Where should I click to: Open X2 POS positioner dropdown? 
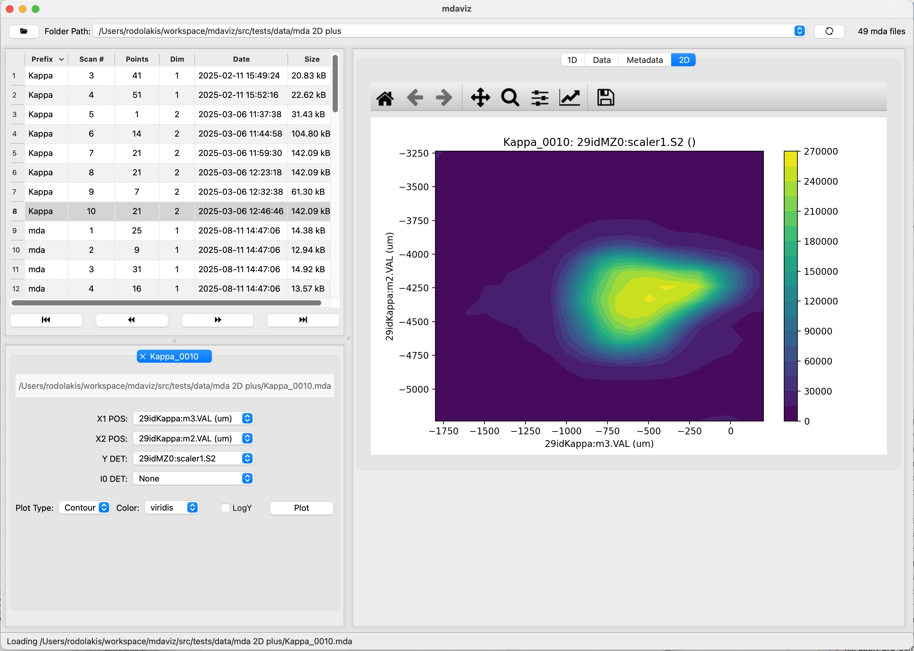pyautogui.click(x=193, y=438)
